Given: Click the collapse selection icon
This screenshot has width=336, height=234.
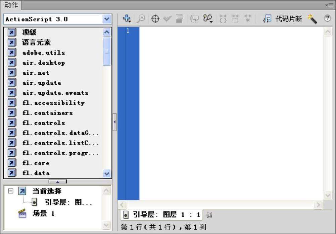Looking at the screenshot, I should [x=235, y=19].
